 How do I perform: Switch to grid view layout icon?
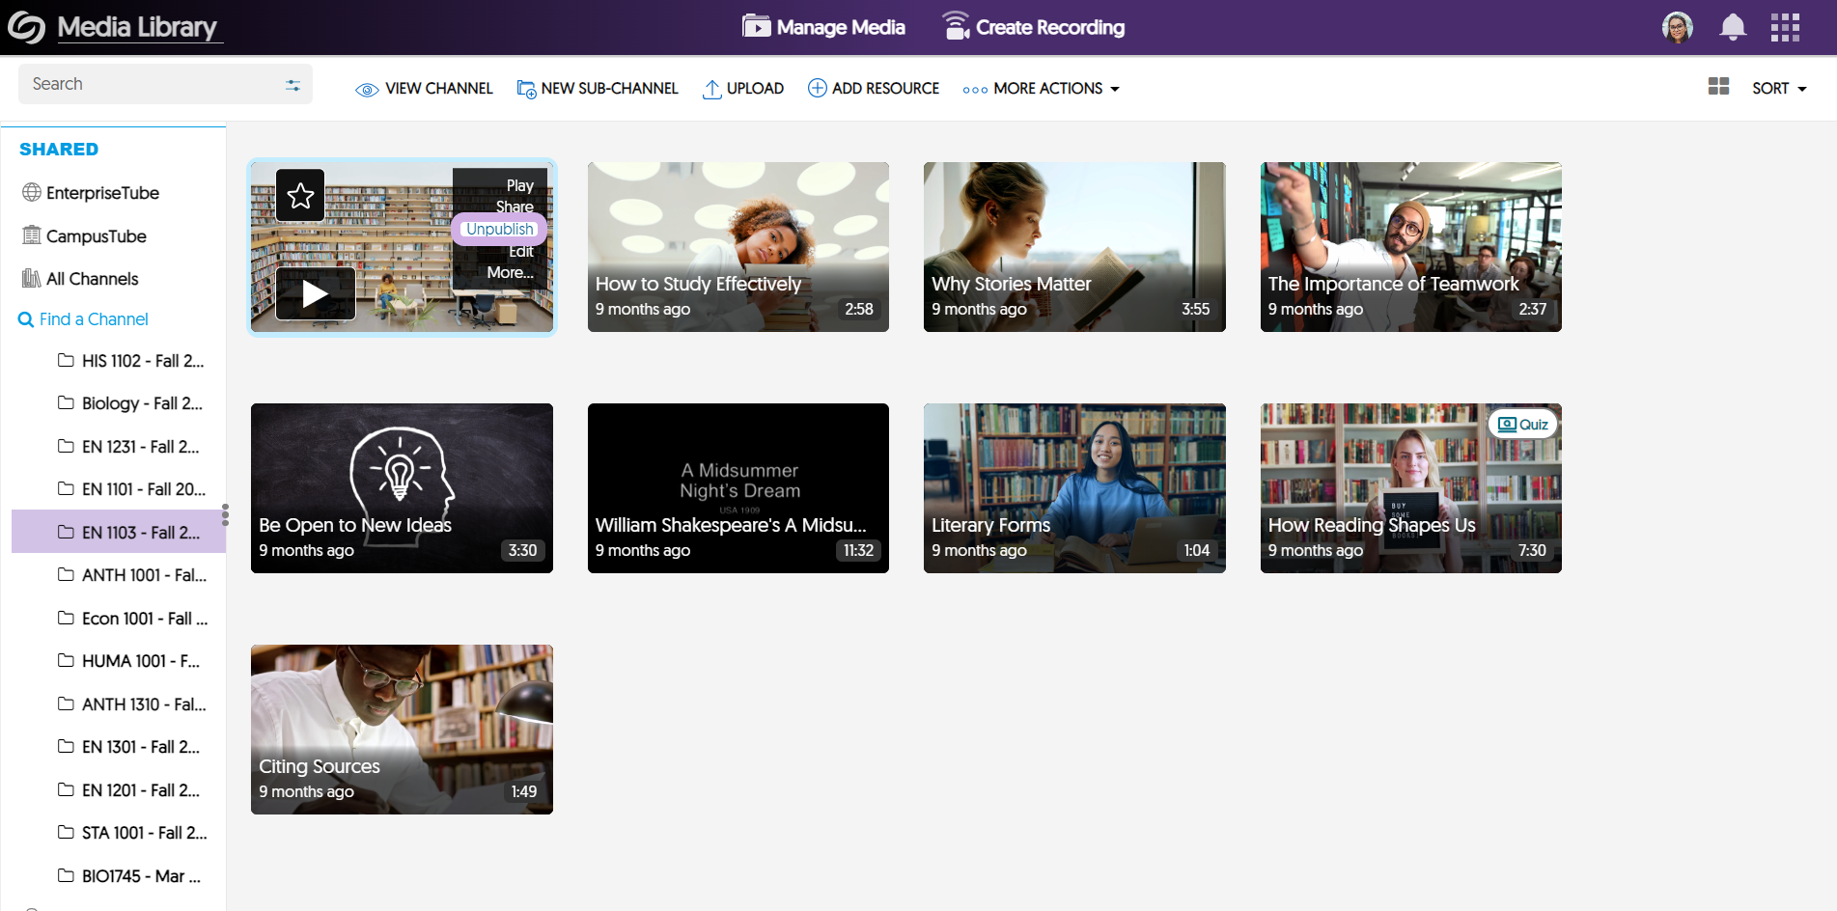[x=1718, y=87]
